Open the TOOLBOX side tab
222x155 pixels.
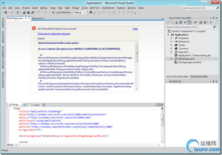[x=3, y=23]
